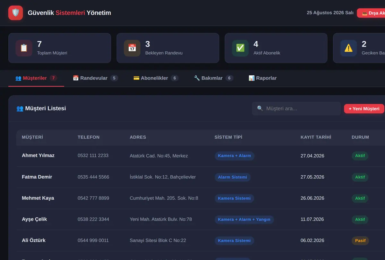
Task: Select customer name Mehmet Kaya
Action: coord(38,198)
